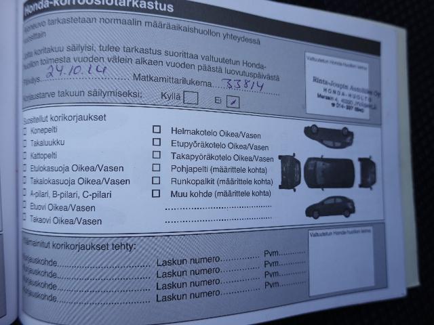The width and height of the screenshot is (434, 325).
Task: Check the Takaovi Oikea/Vasen box
Action: click(x=25, y=218)
